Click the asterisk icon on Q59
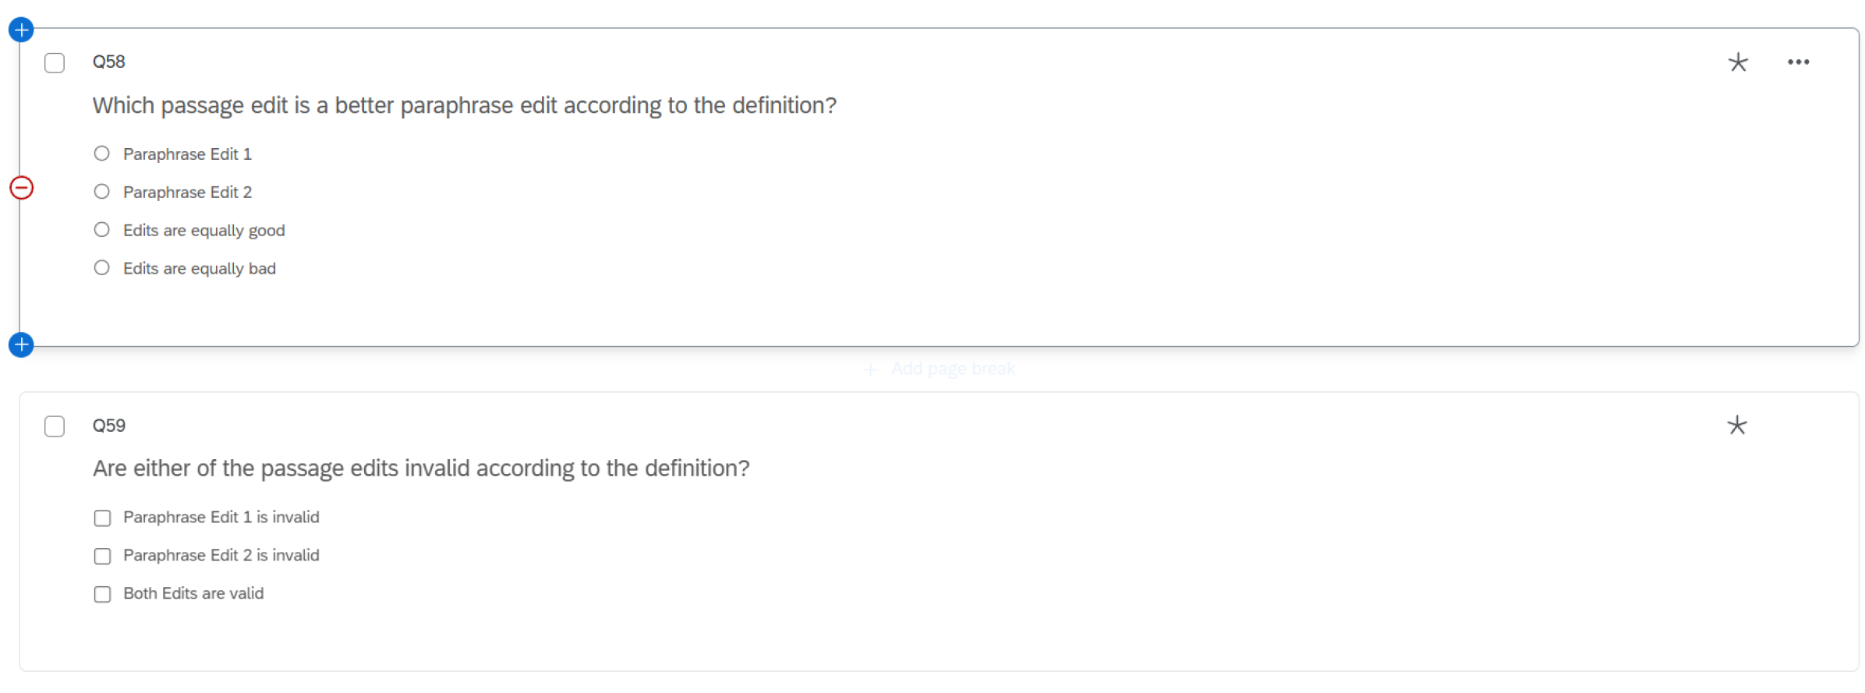Viewport: 1865px width, 693px height. pos(1736,426)
